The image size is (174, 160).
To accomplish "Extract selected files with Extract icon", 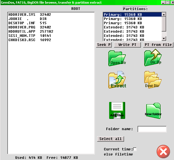I will tap(117, 80).
